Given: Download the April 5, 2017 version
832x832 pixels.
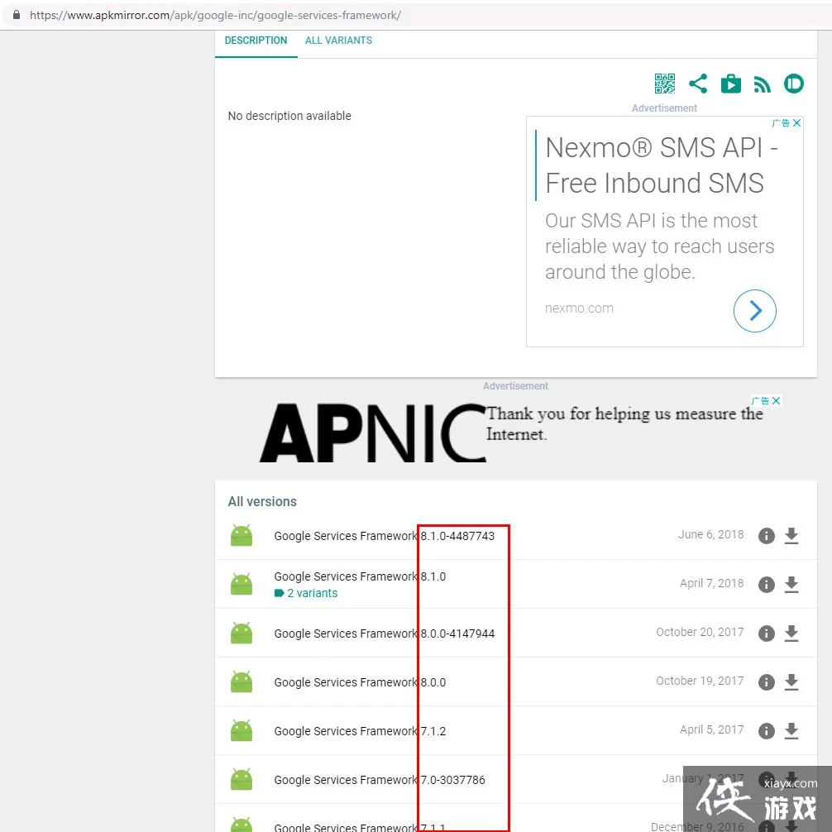Looking at the screenshot, I should click(791, 731).
